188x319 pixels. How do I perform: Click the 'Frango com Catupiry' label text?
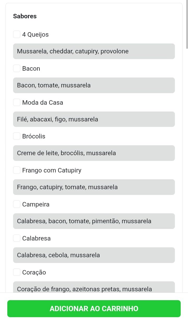pyautogui.click(x=52, y=170)
